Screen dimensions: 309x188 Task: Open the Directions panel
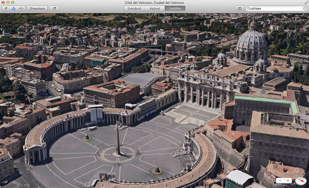37,8
